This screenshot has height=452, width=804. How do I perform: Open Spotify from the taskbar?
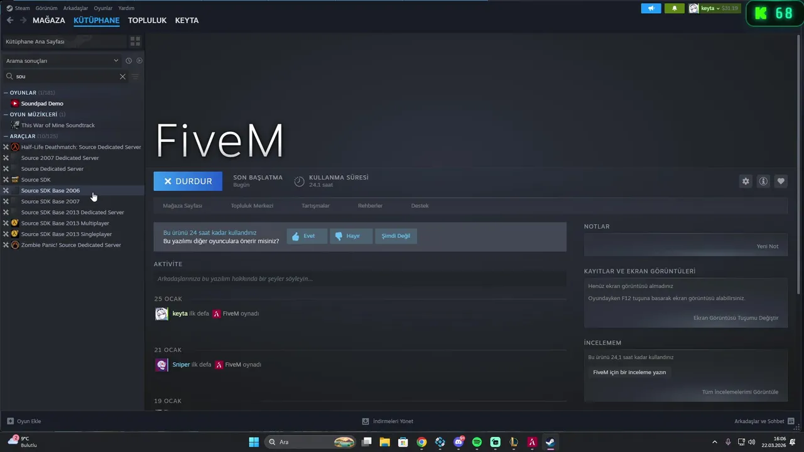[477, 442]
